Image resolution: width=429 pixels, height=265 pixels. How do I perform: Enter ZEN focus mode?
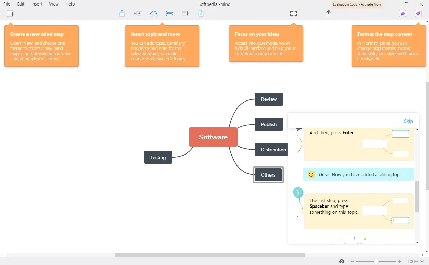tap(293, 13)
